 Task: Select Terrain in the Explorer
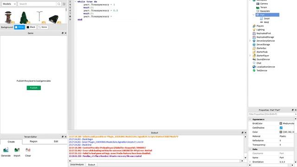(264, 7)
